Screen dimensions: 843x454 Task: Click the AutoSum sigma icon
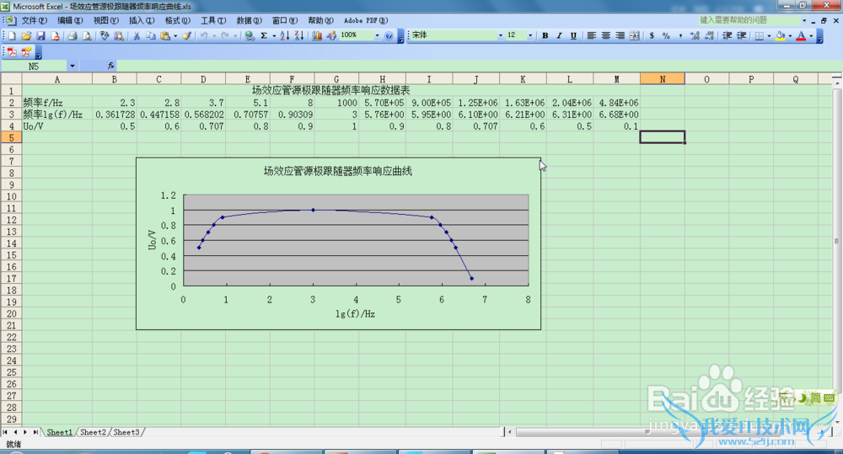pos(264,36)
